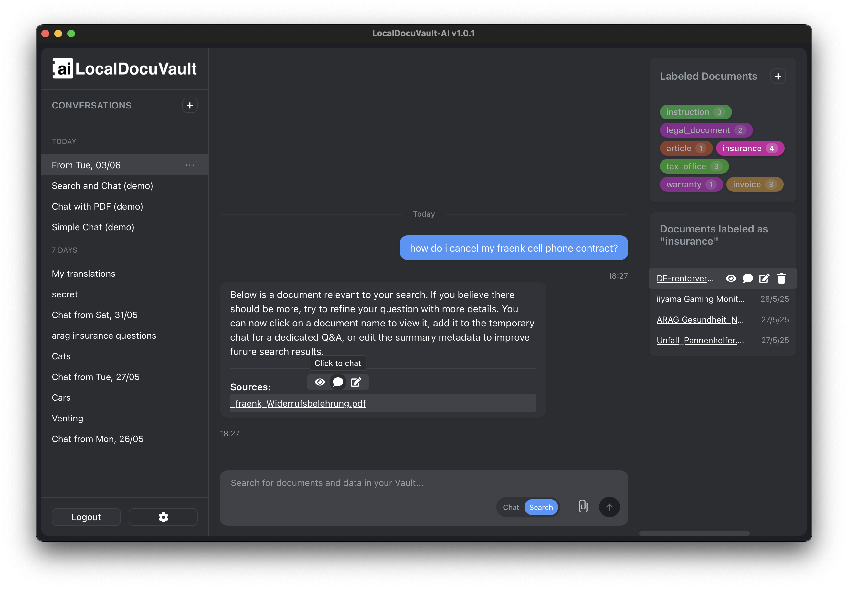Viewport: 848px width, 589px height.
Task: Open My translations conversation
Action: pos(125,274)
